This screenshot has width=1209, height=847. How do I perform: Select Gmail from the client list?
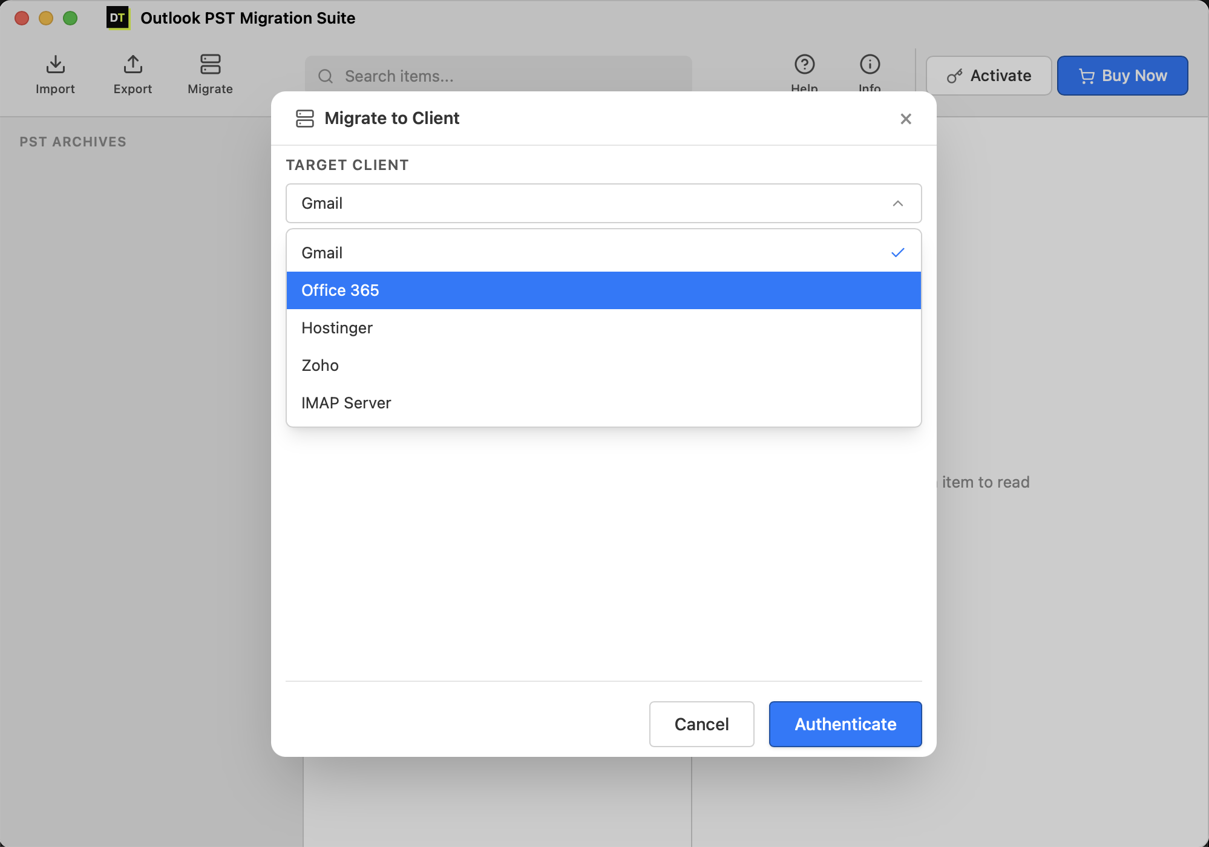pyautogui.click(x=603, y=253)
